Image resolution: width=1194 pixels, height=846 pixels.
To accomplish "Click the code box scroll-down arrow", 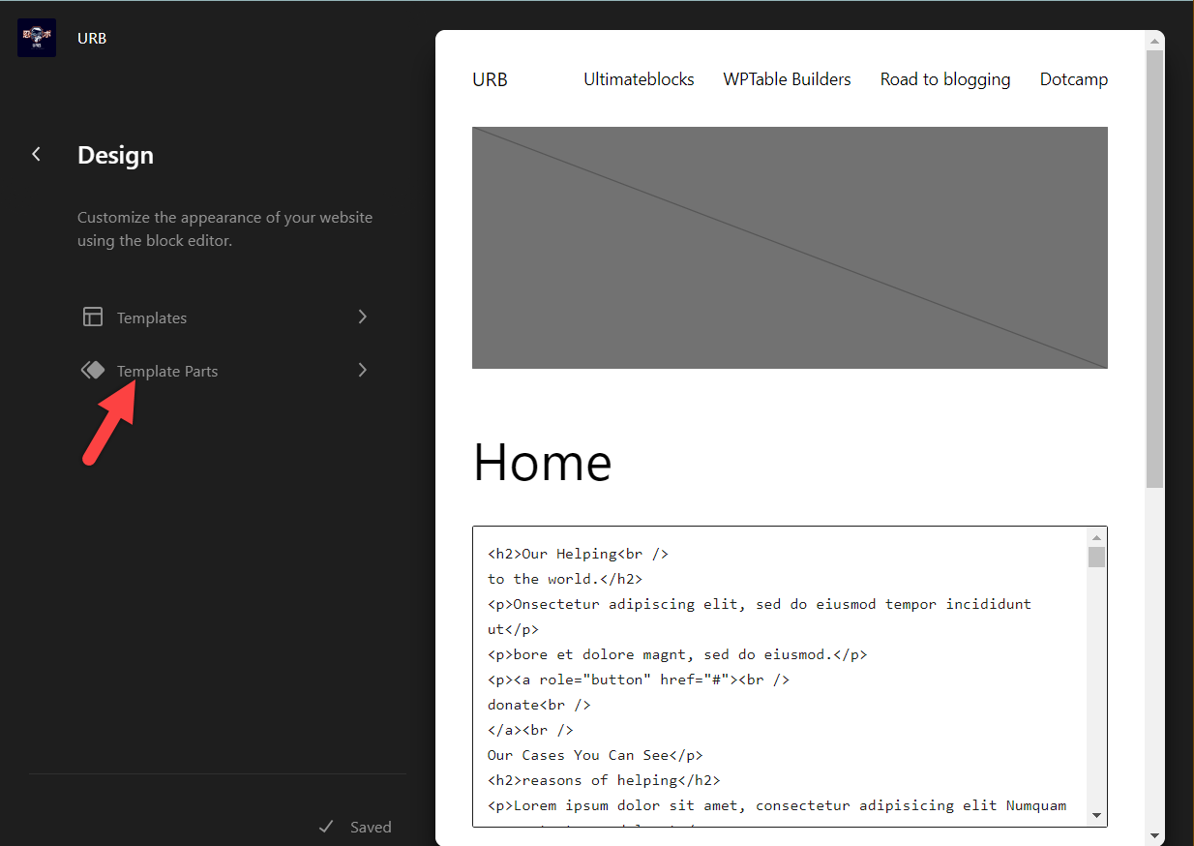I will point(1096,816).
